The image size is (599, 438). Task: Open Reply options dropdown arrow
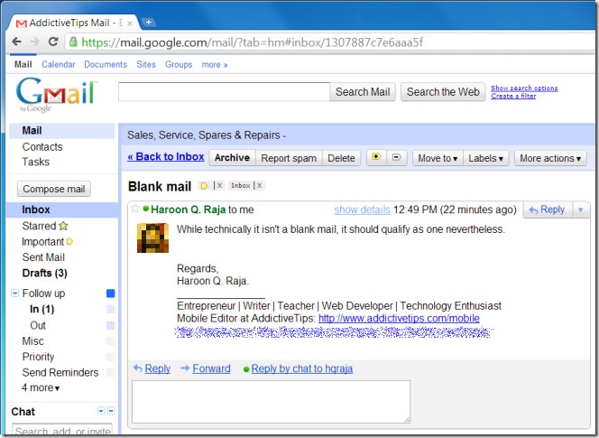tap(581, 210)
